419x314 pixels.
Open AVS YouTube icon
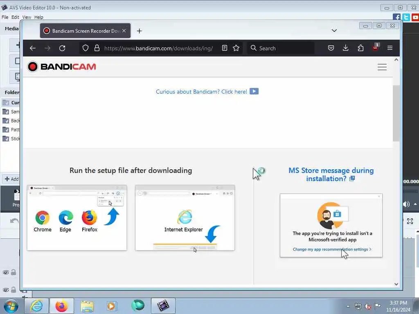tap(415, 17)
